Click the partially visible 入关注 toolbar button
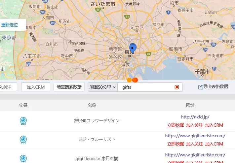Viewport: 235px width, 163px height. (x=8, y=87)
